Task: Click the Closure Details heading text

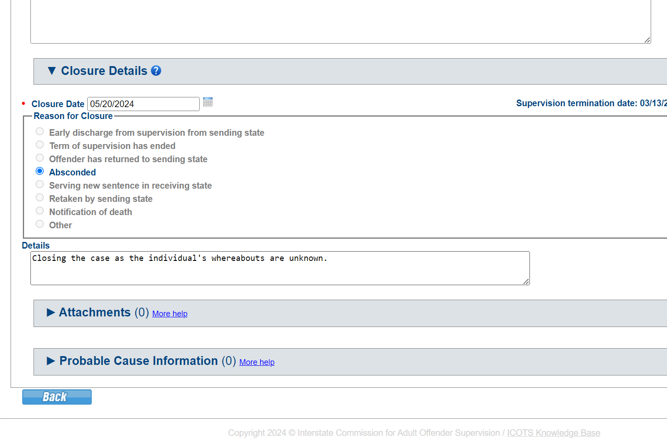Action: coord(104,71)
